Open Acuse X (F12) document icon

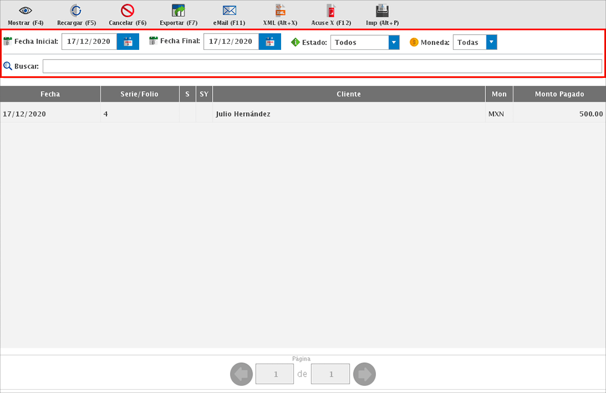(331, 11)
